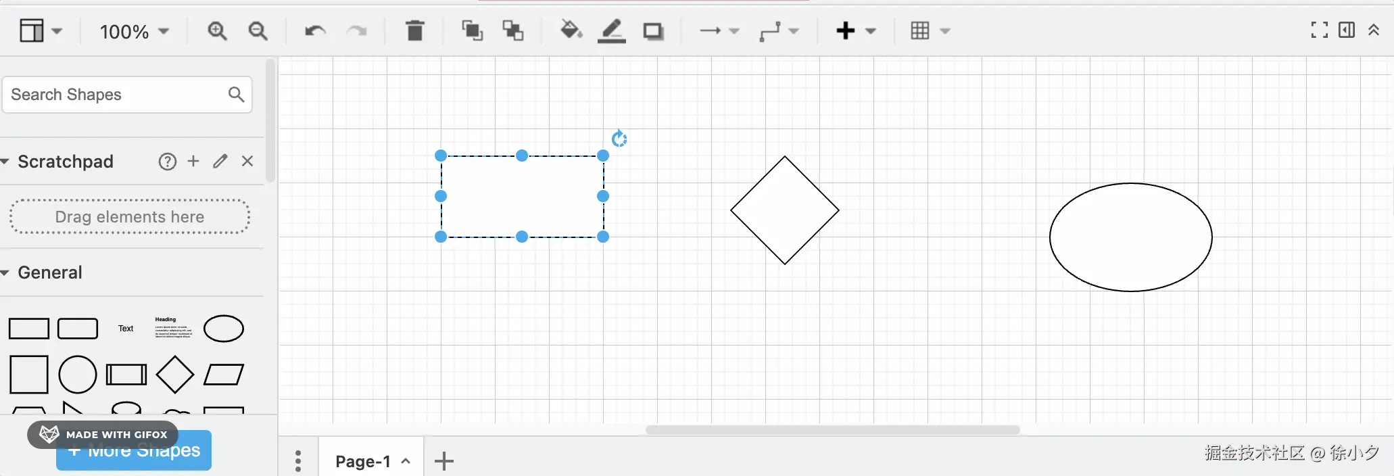This screenshot has width=1394, height=476.
Task: Open the View panel layout dropdown
Action: (x=40, y=30)
